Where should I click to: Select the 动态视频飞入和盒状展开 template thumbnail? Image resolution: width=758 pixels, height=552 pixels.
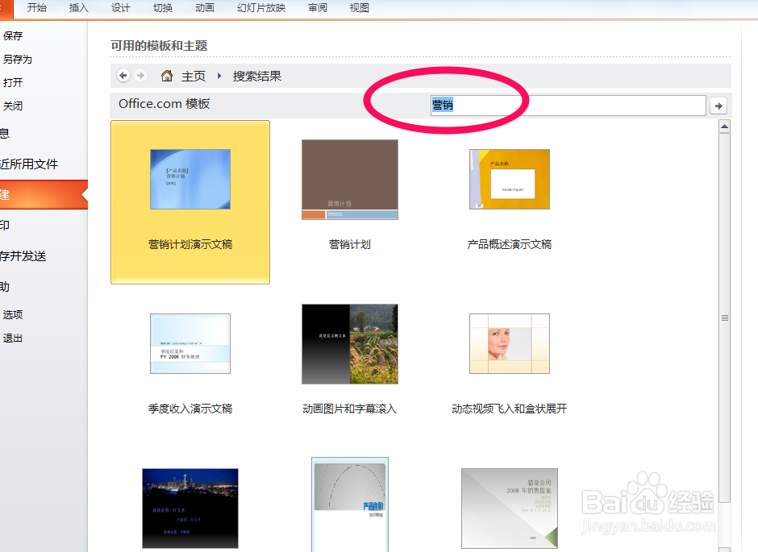tap(510, 343)
